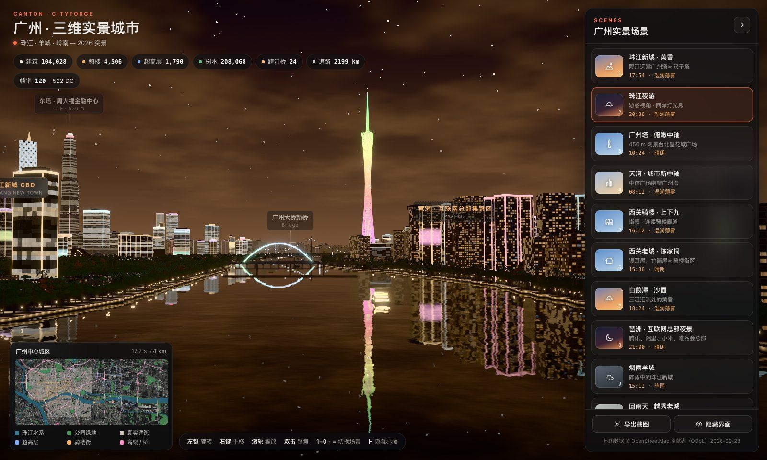The height and width of the screenshot is (460, 767).
Task: Click the 新城 CBD district label
Action: 21,188
